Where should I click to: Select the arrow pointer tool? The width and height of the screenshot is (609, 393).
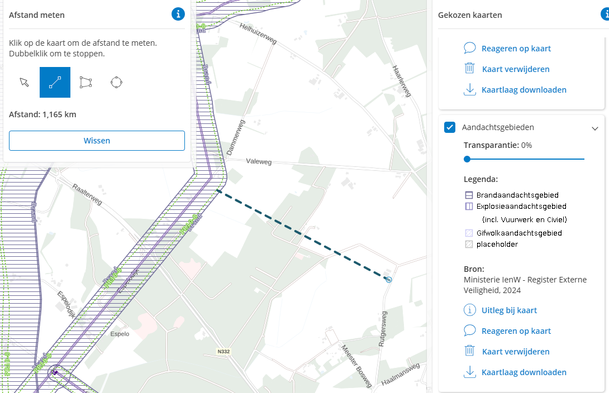[x=24, y=82]
